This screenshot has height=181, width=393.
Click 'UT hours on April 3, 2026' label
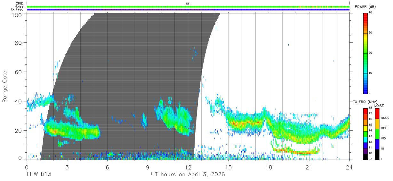point(188,175)
